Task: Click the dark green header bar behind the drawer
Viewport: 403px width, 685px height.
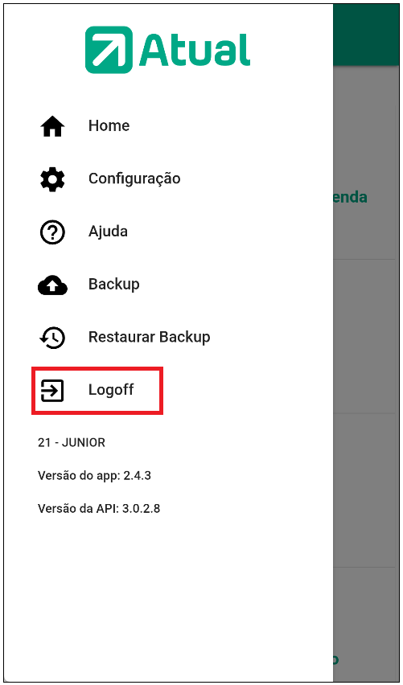Action: coord(366,35)
